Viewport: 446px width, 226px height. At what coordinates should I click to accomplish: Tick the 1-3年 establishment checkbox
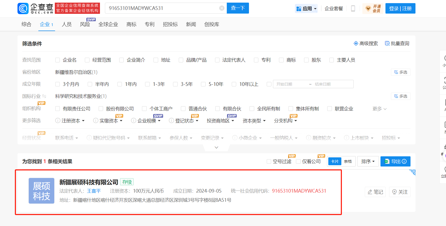point(147,84)
